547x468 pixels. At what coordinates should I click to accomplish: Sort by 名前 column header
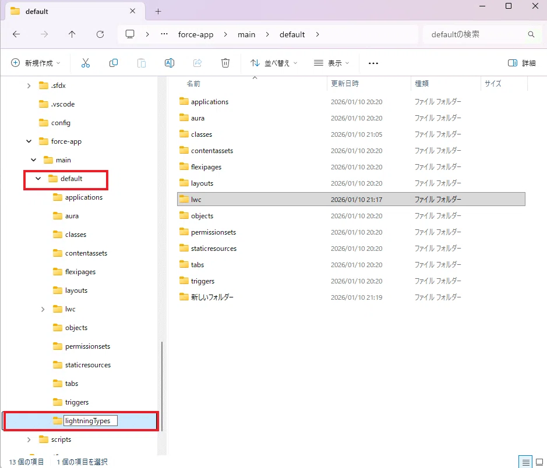(x=193, y=84)
